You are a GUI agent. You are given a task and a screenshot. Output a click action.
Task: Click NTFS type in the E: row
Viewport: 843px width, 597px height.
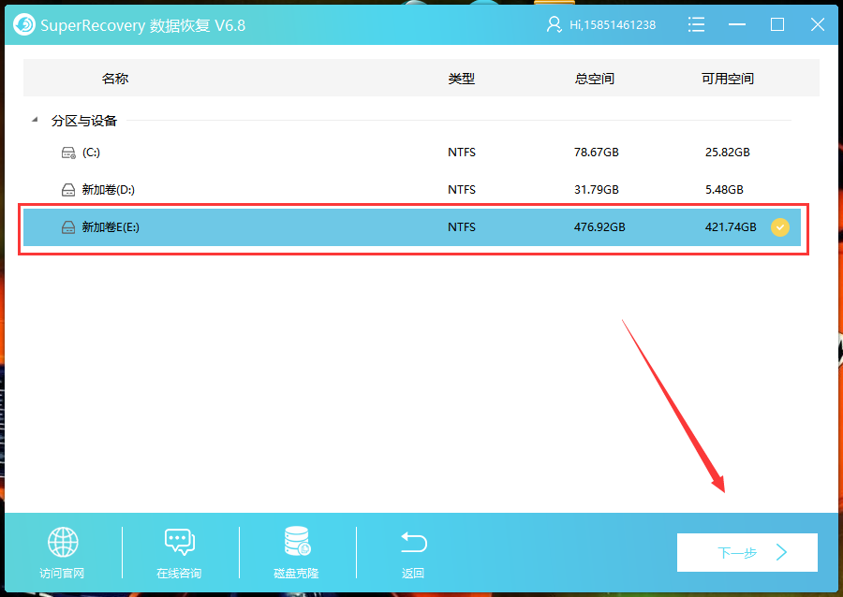coord(462,227)
